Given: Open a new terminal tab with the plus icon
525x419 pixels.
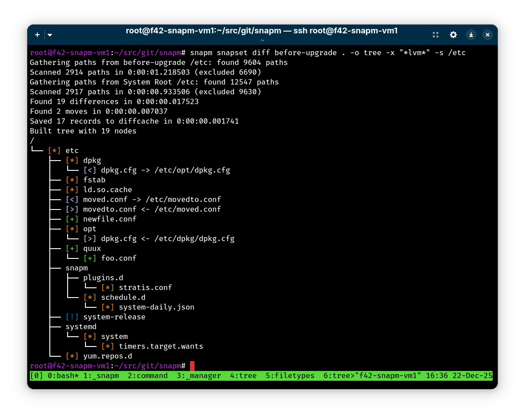Looking at the screenshot, I should (37, 35).
